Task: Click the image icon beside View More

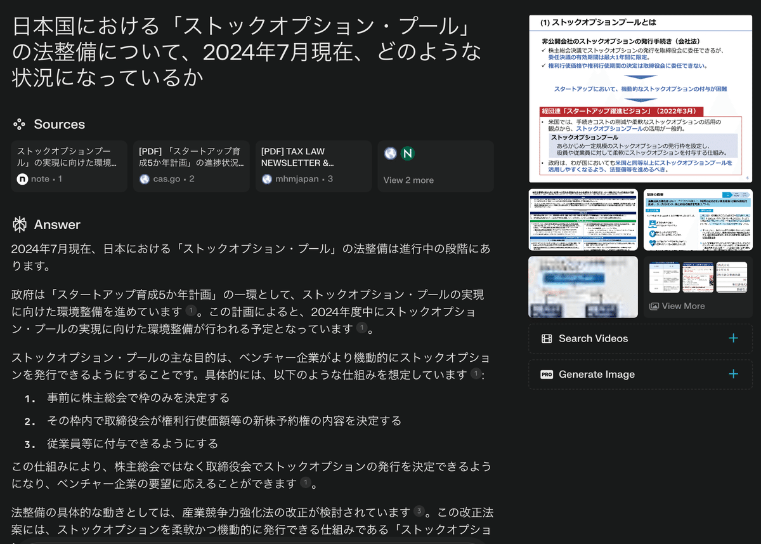Action: point(654,306)
